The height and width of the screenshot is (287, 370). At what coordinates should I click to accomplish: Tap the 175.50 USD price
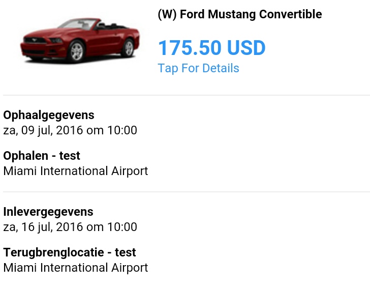(x=211, y=48)
